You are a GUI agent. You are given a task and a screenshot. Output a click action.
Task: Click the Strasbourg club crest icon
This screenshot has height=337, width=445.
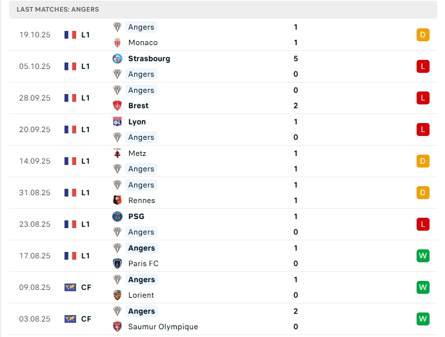click(x=117, y=59)
